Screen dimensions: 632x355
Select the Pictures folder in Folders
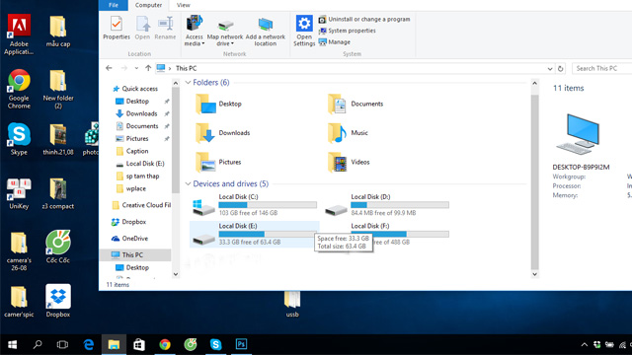219,162
